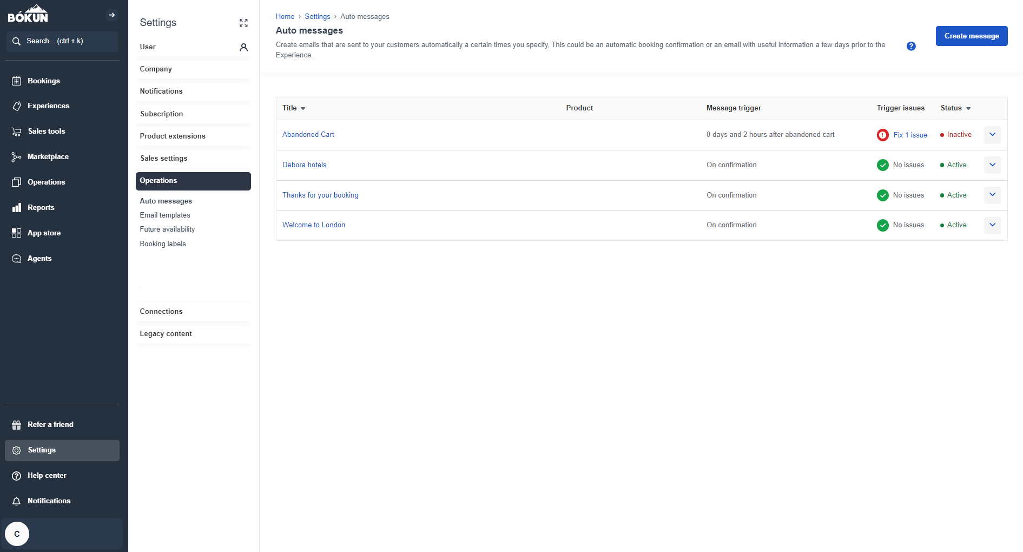The image size is (1023, 552).
Task: Open Notifications bell in the sidebar
Action: pos(16,501)
